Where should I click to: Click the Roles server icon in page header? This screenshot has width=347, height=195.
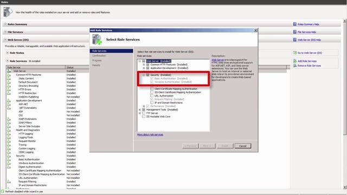tap(8, 12)
